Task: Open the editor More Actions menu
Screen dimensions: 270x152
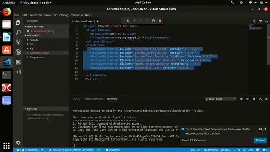Action: point(267,21)
